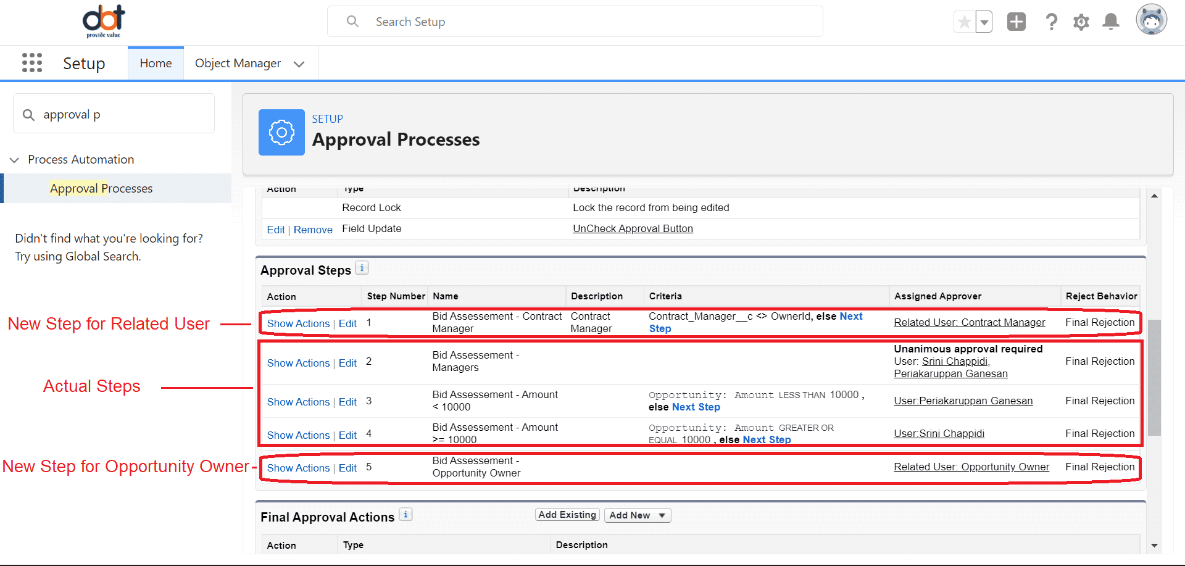Click the Reject Behavior column header
The width and height of the screenshot is (1185, 566).
pos(1101,296)
